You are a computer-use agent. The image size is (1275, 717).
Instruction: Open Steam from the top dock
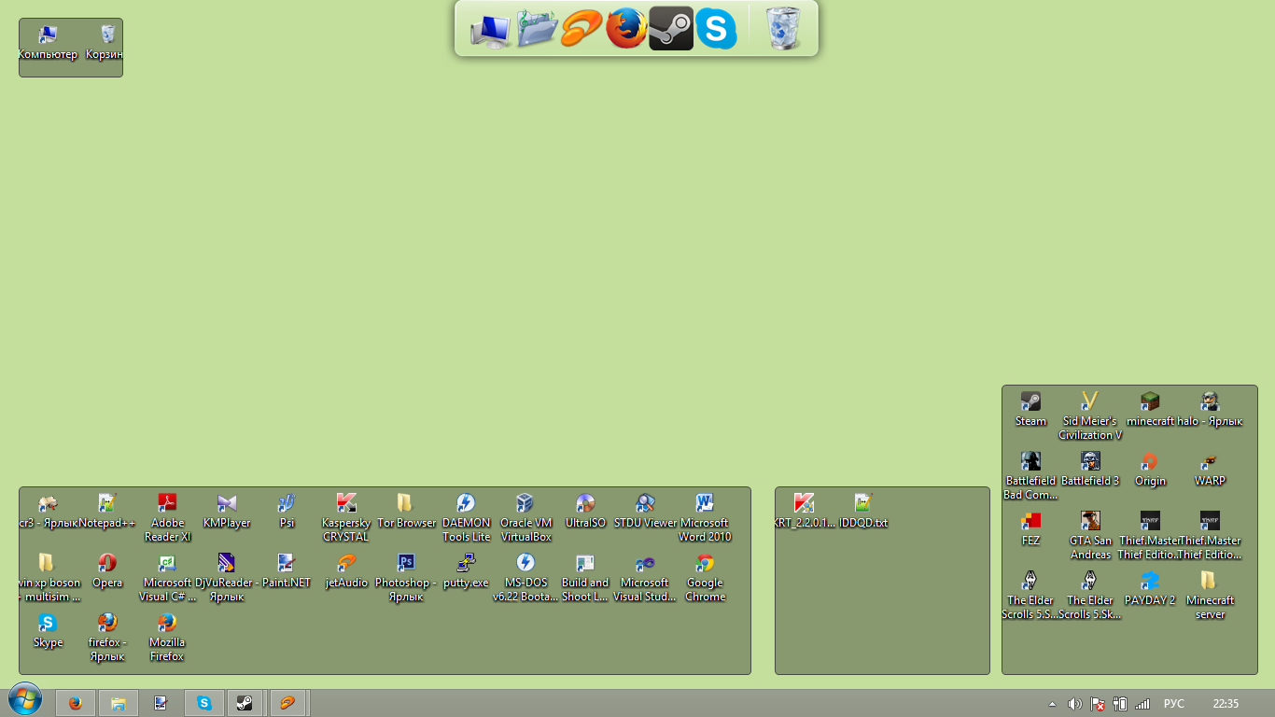pyautogui.click(x=671, y=28)
